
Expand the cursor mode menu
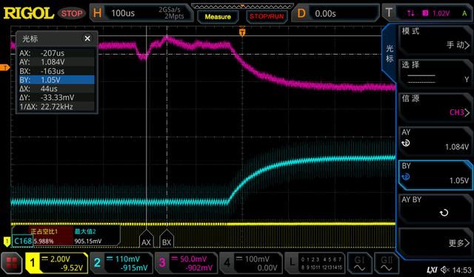coord(435,38)
